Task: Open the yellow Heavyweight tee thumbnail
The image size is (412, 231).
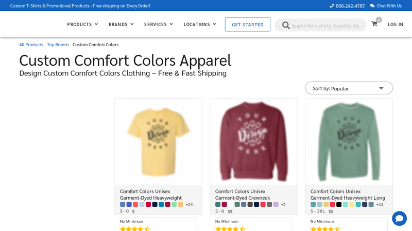Action: pos(158,142)
